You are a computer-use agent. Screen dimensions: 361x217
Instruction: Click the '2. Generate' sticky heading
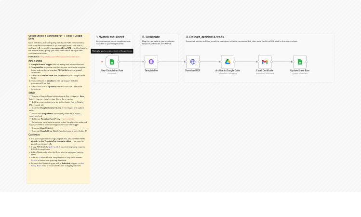click(151, 37)
